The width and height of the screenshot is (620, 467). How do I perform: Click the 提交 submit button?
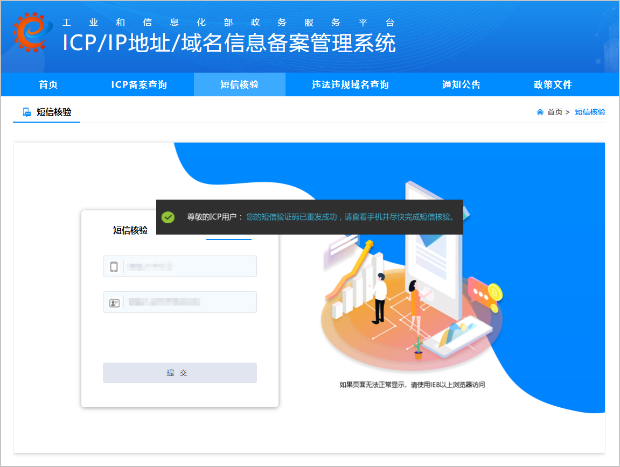180,372
